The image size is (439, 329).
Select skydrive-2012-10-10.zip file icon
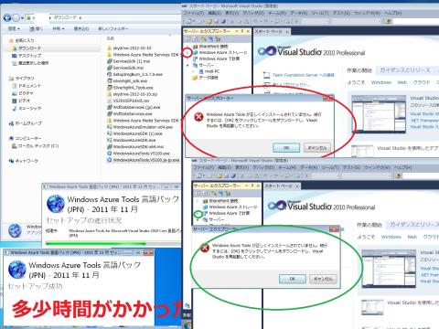pyautogui.click(x=110, y=94)
